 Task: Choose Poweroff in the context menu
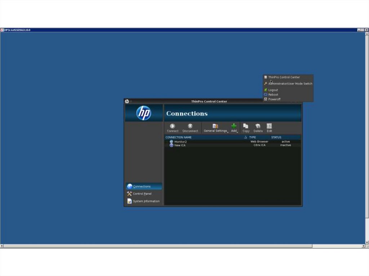pyautogui.click(x=288, y=99)
